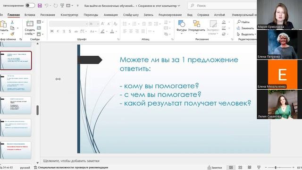Click the purple Save diskette icon
The image size is (302, 170).
coord(40,6)
